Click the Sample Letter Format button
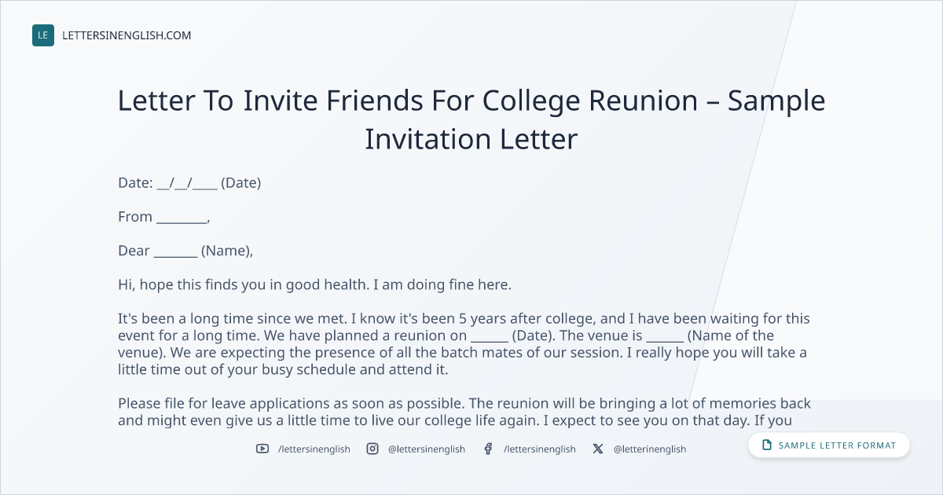 [829, 445]
